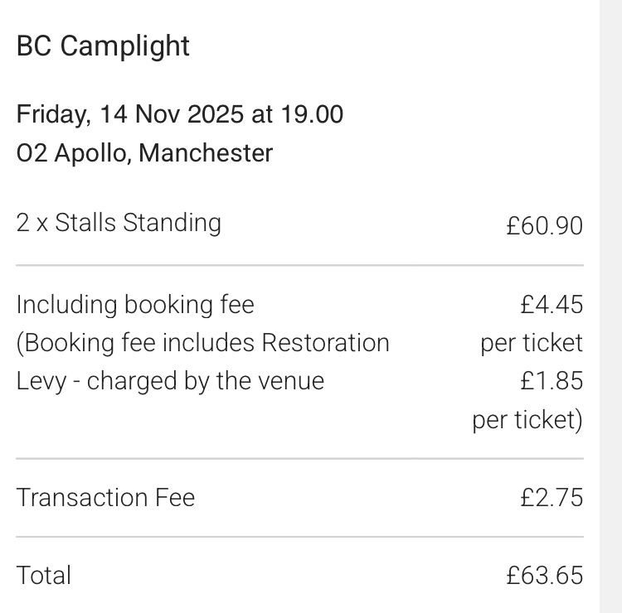Click the grey scrollbar strip on the right
Screen dimensions: 622x613
coord(611,306)
